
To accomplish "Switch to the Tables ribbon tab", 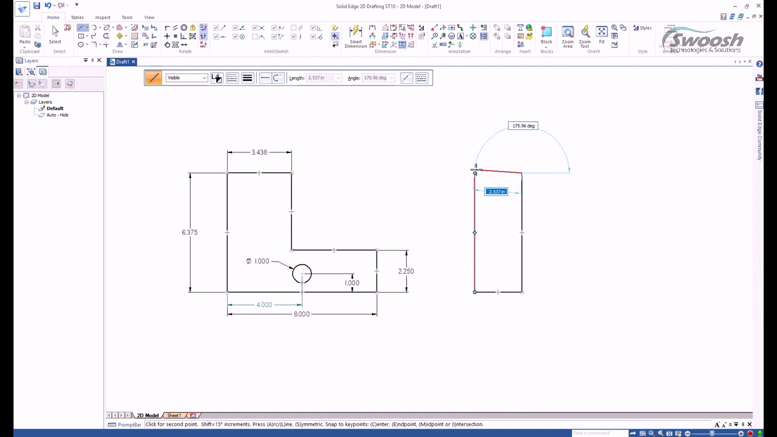I will coord(77,17).
